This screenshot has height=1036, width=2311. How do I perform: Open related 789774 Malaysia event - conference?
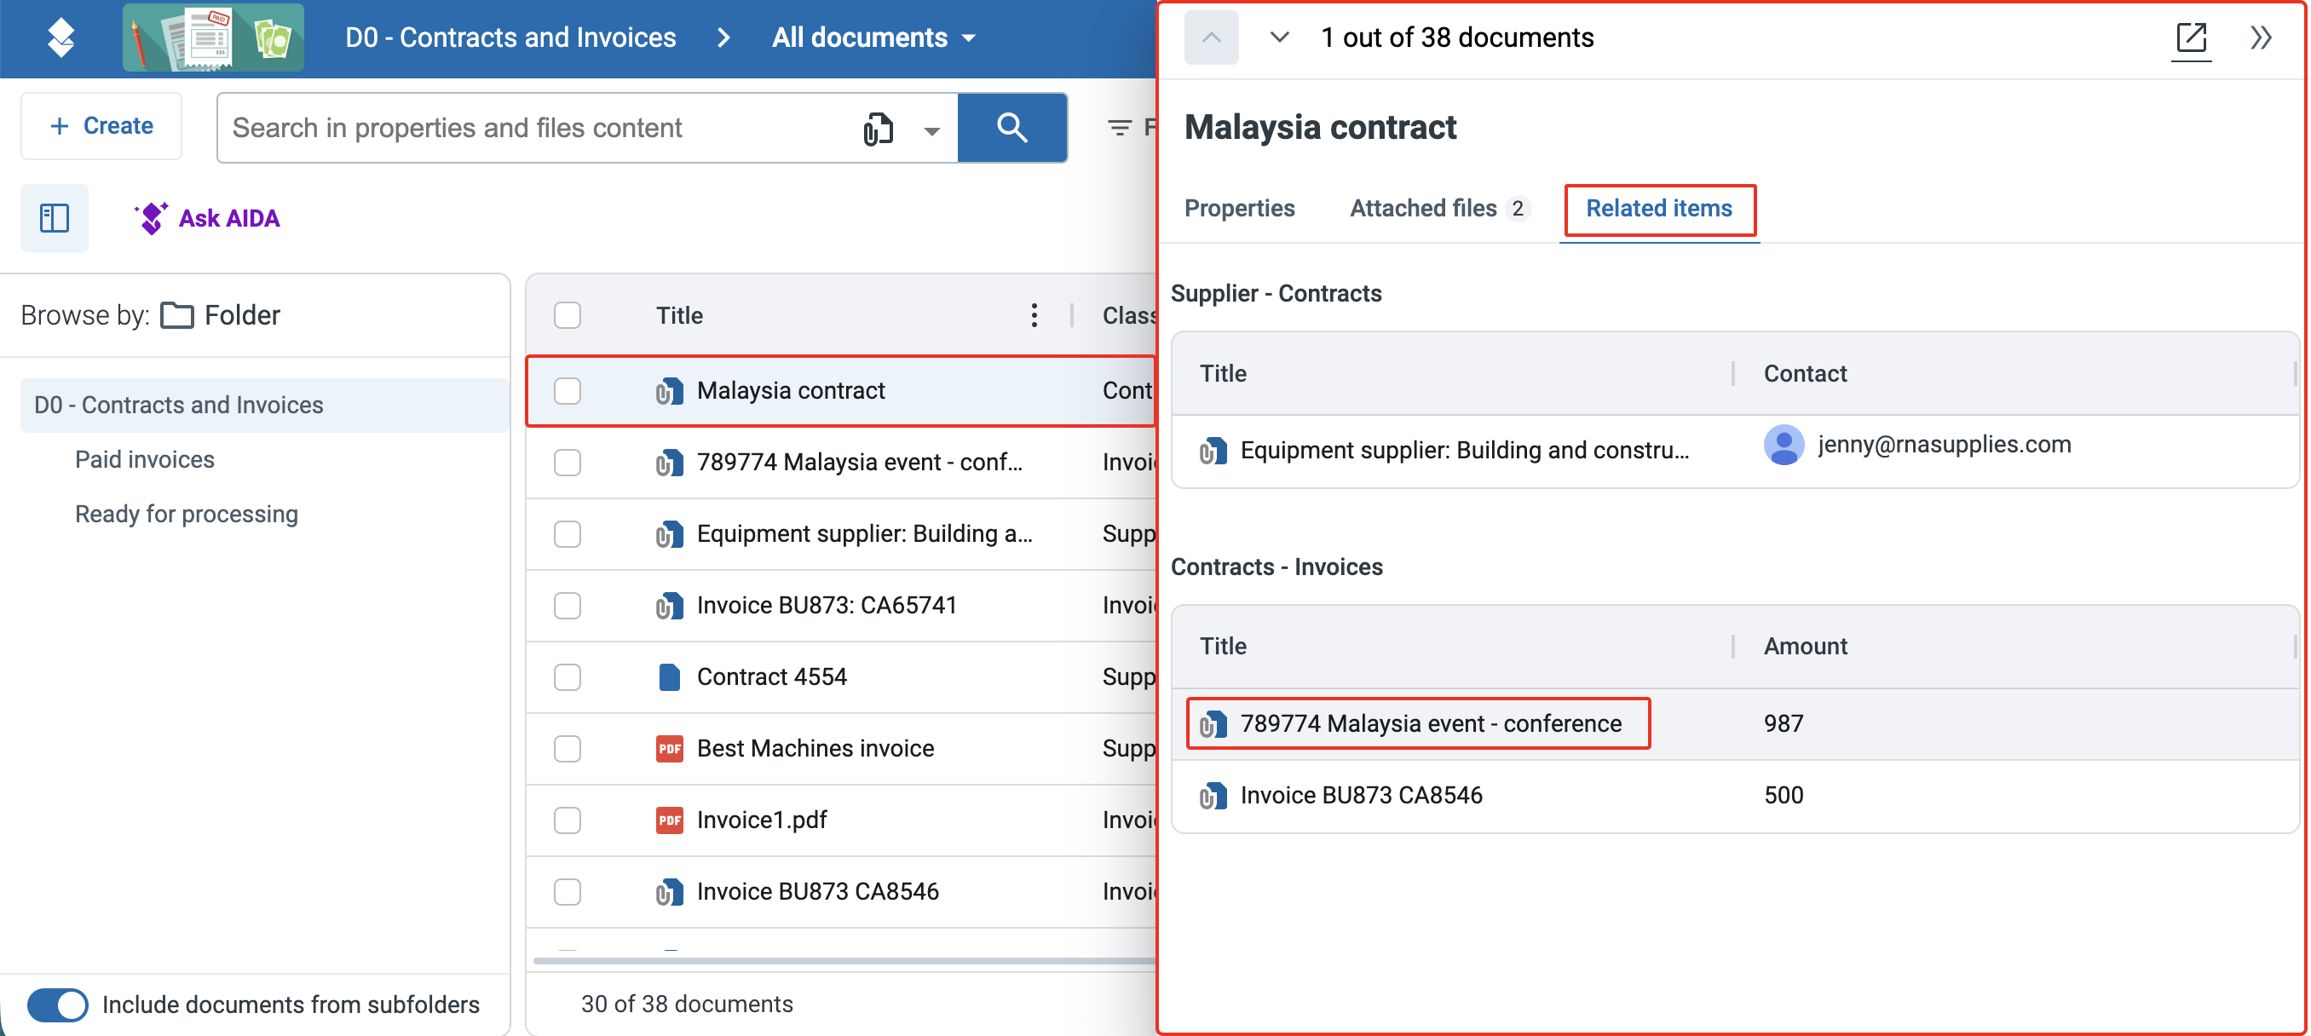click(1430, 724)
